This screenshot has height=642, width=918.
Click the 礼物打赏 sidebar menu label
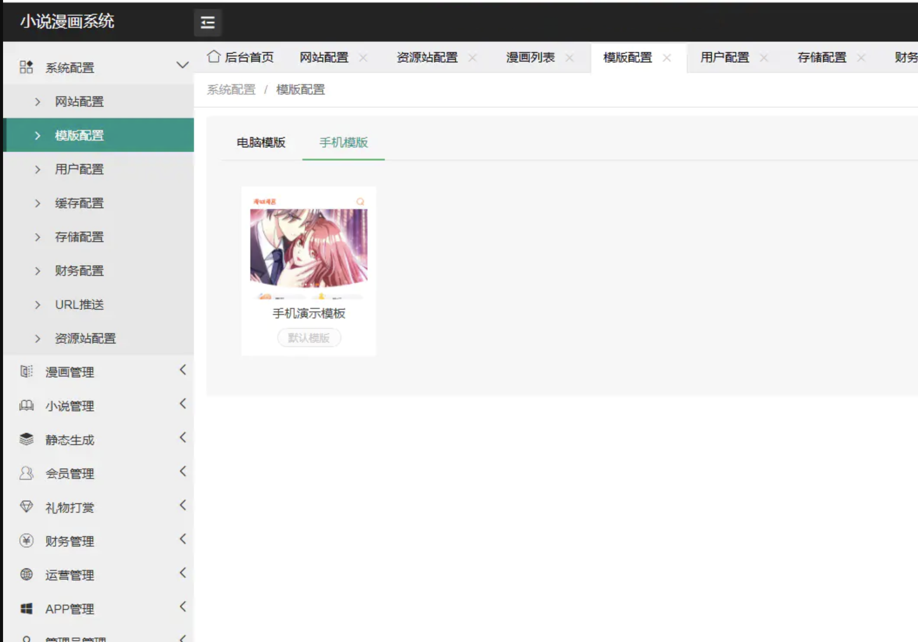coord(70,508)
